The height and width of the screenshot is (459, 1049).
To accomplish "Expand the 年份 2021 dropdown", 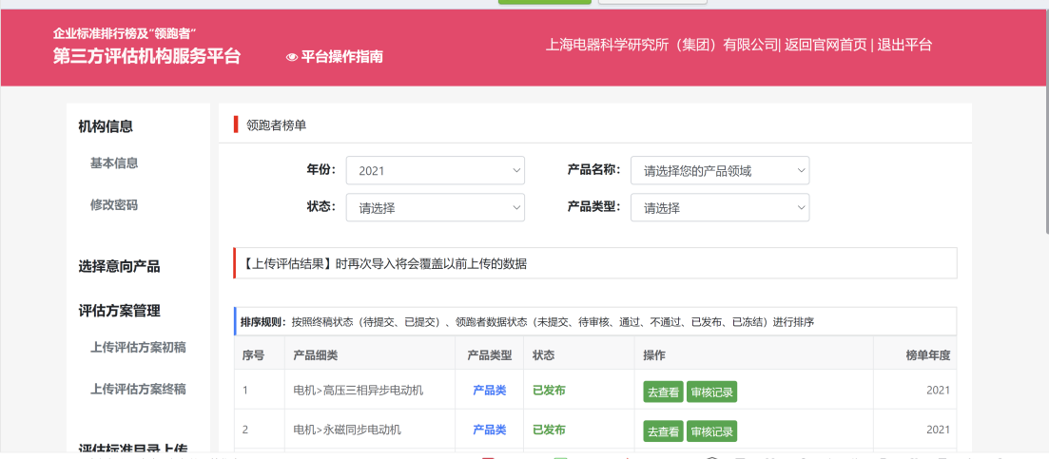I will tap(435, 171).
